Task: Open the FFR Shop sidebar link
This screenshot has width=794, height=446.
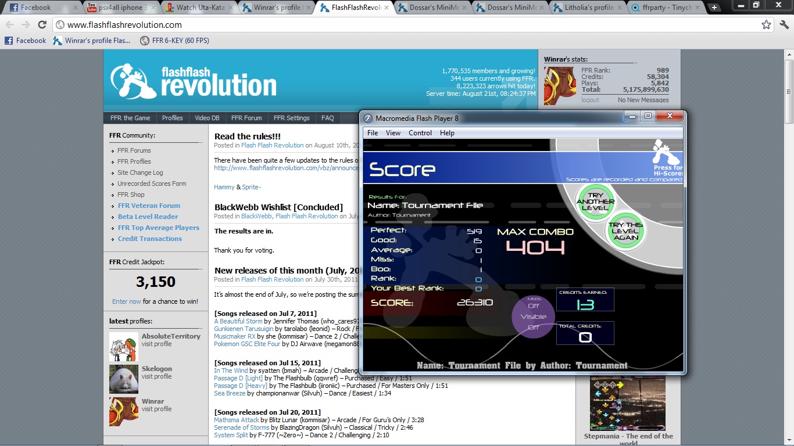Action: click(x=131, y=195)
